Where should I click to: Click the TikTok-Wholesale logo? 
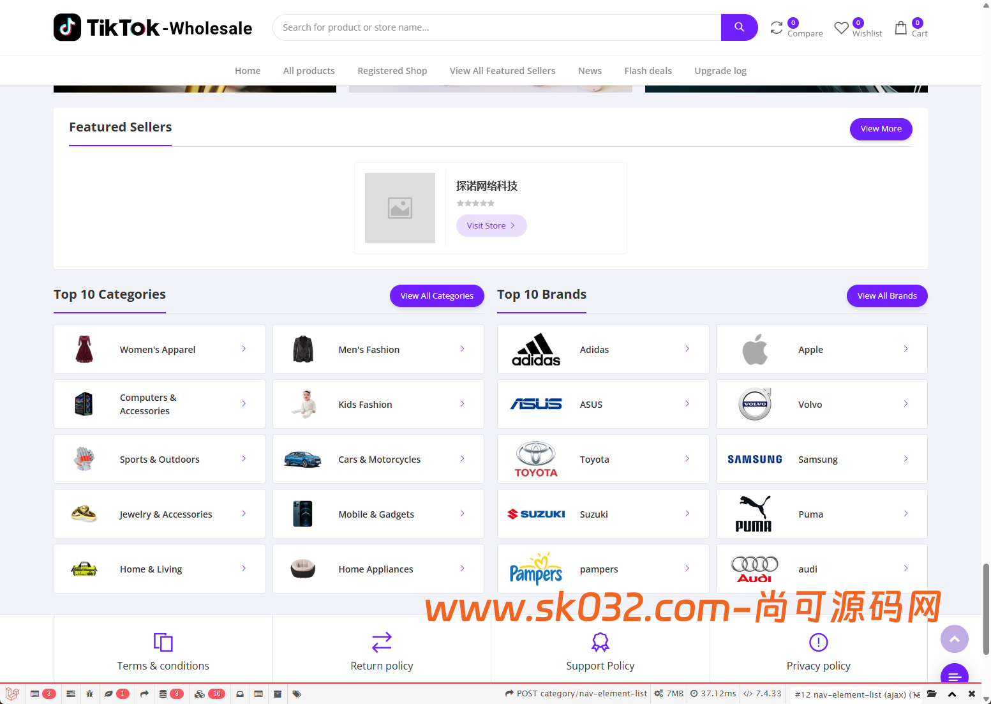tap(153, 27)
